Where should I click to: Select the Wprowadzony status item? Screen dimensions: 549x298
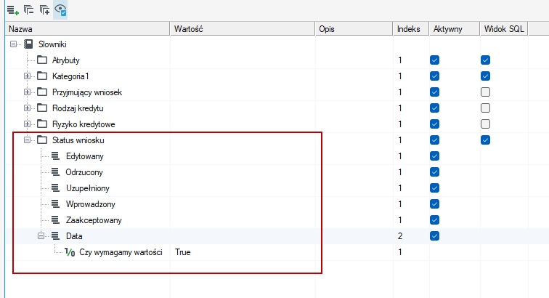pyautogui.click(x=91, y=204)
